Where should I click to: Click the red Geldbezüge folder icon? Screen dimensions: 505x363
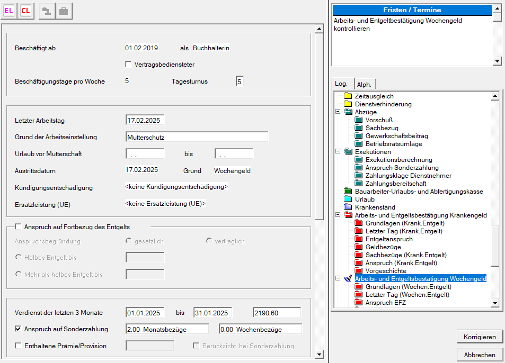tap(359, 247)
